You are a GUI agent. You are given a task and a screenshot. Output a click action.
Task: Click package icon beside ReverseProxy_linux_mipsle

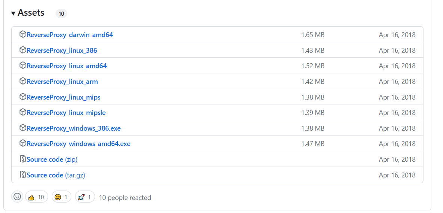point(23,112)
